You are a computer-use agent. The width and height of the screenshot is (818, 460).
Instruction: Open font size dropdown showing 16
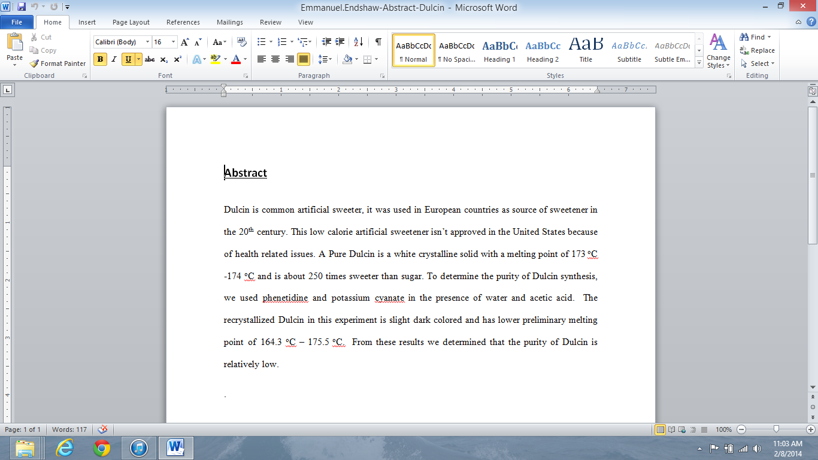tap(174, 42)
